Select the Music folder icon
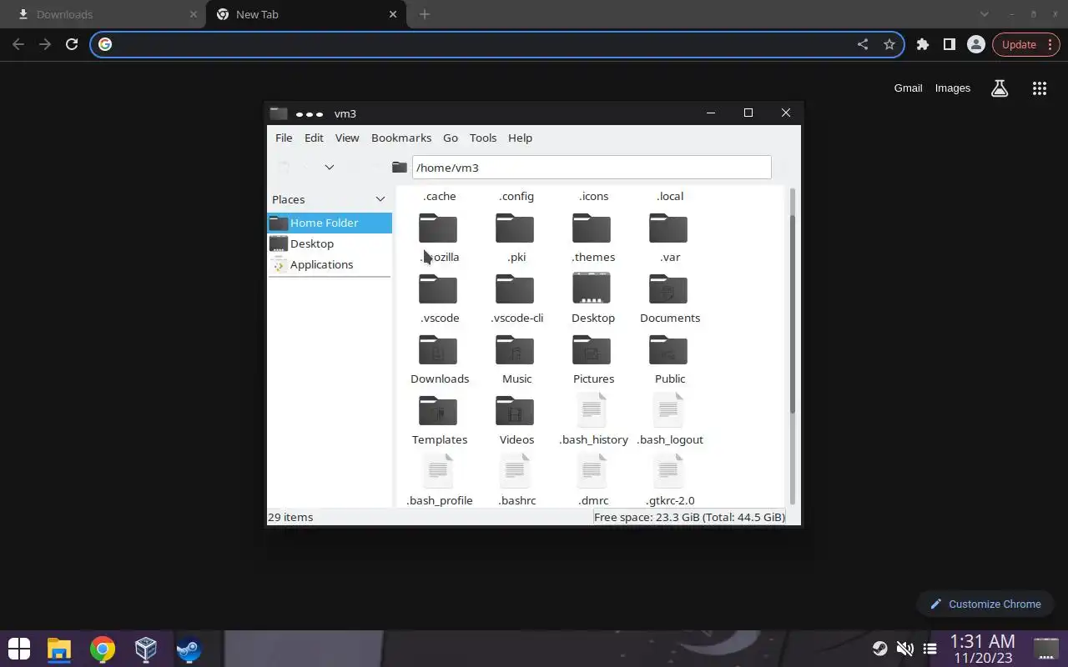 point(515,351)
